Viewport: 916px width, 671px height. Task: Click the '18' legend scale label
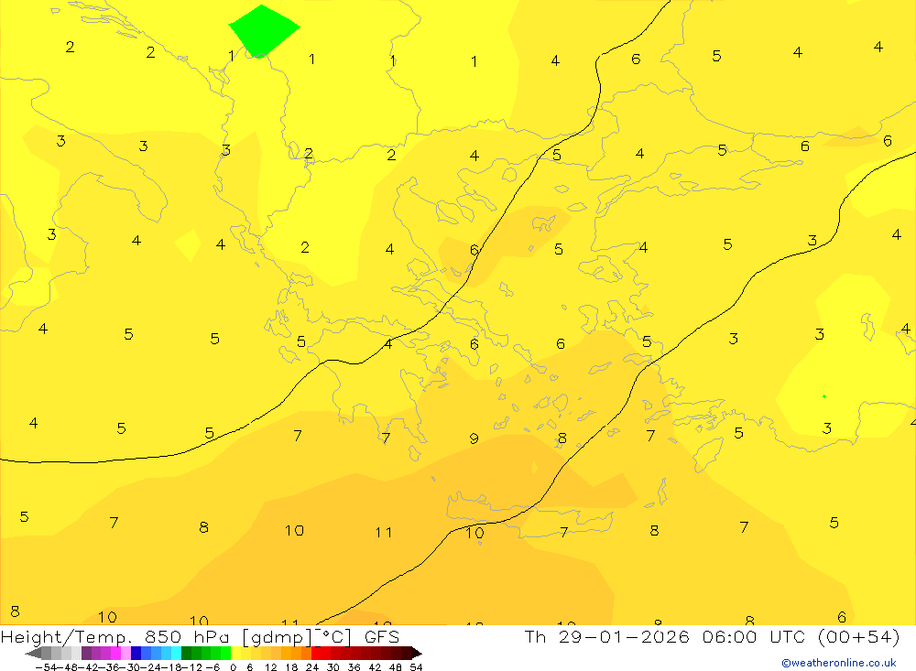pyautogui.click(x=291, y=667)
